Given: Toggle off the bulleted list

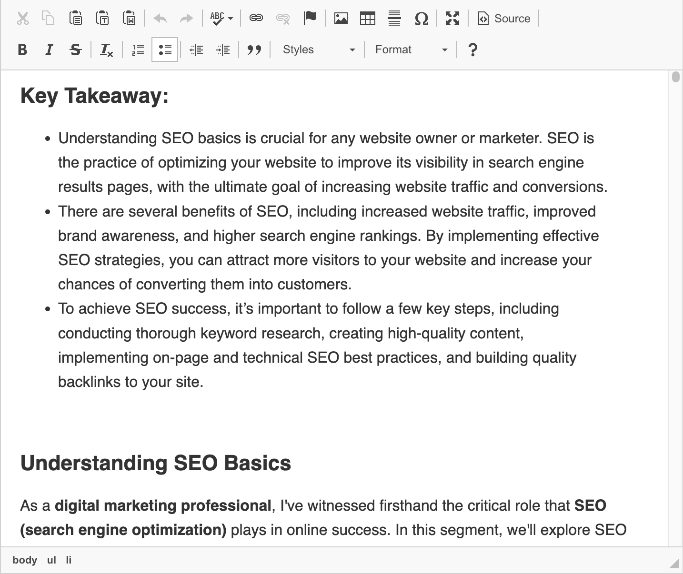Looking at the screenshot, I should (x=164, y=49).
